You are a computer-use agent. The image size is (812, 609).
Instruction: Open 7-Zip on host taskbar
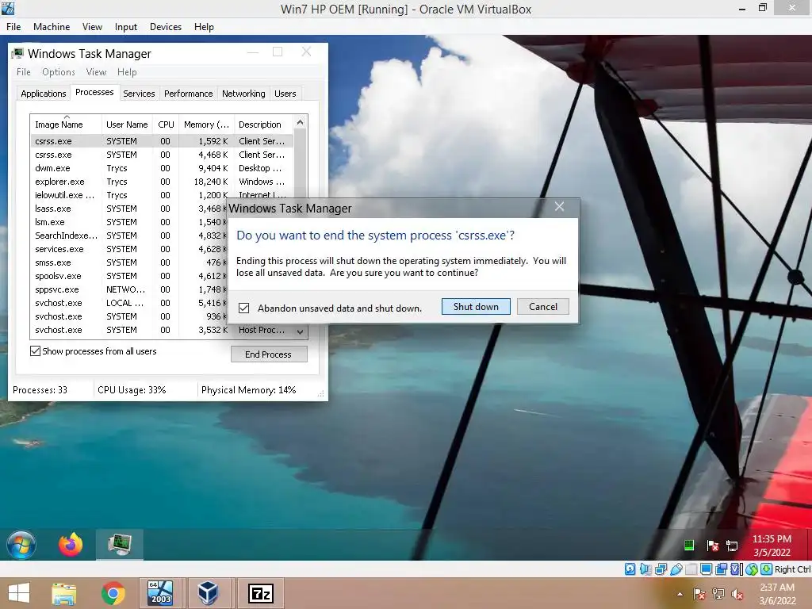click(261, 593)
